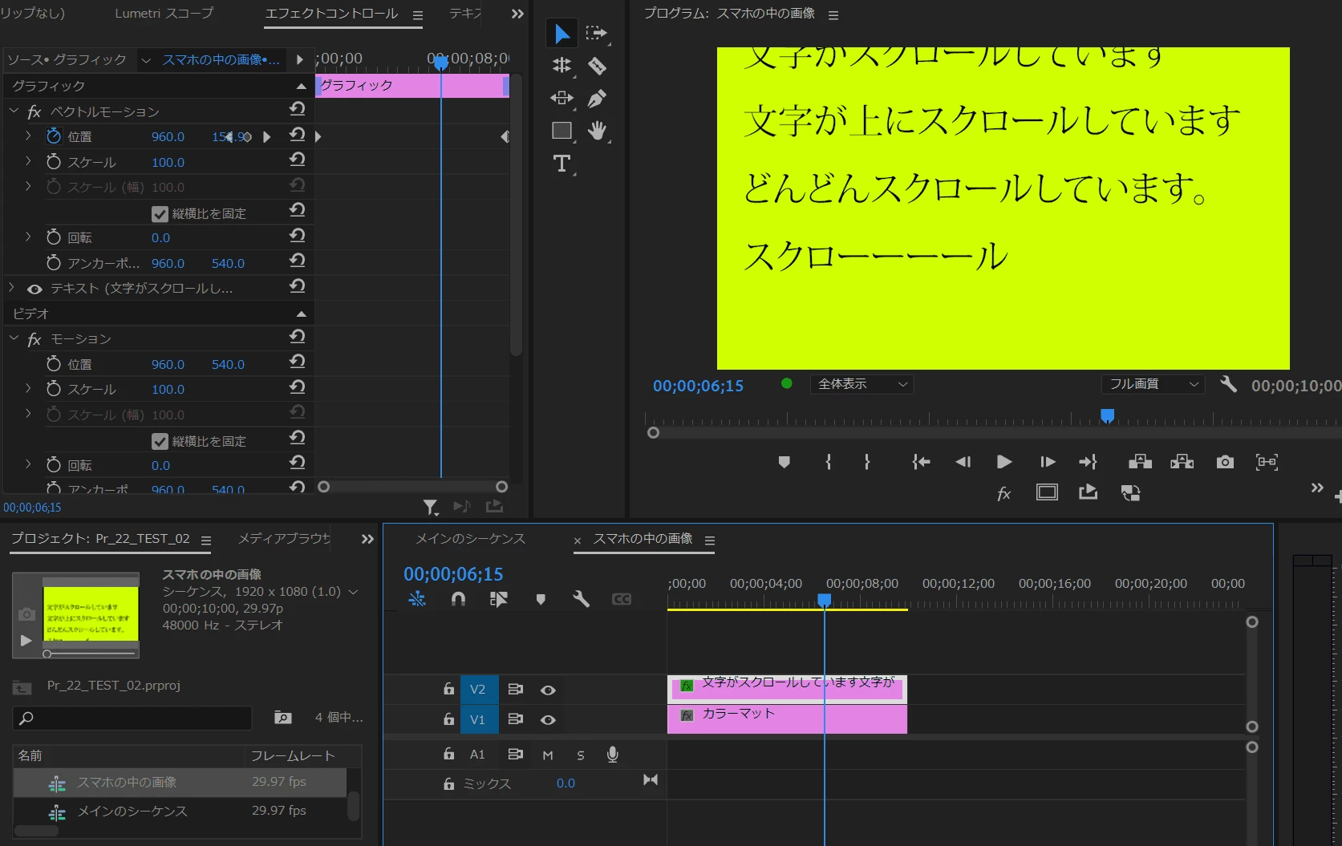Collapse the ベクトルモーション effect group

pyautogui.click(x=14, y=111)
